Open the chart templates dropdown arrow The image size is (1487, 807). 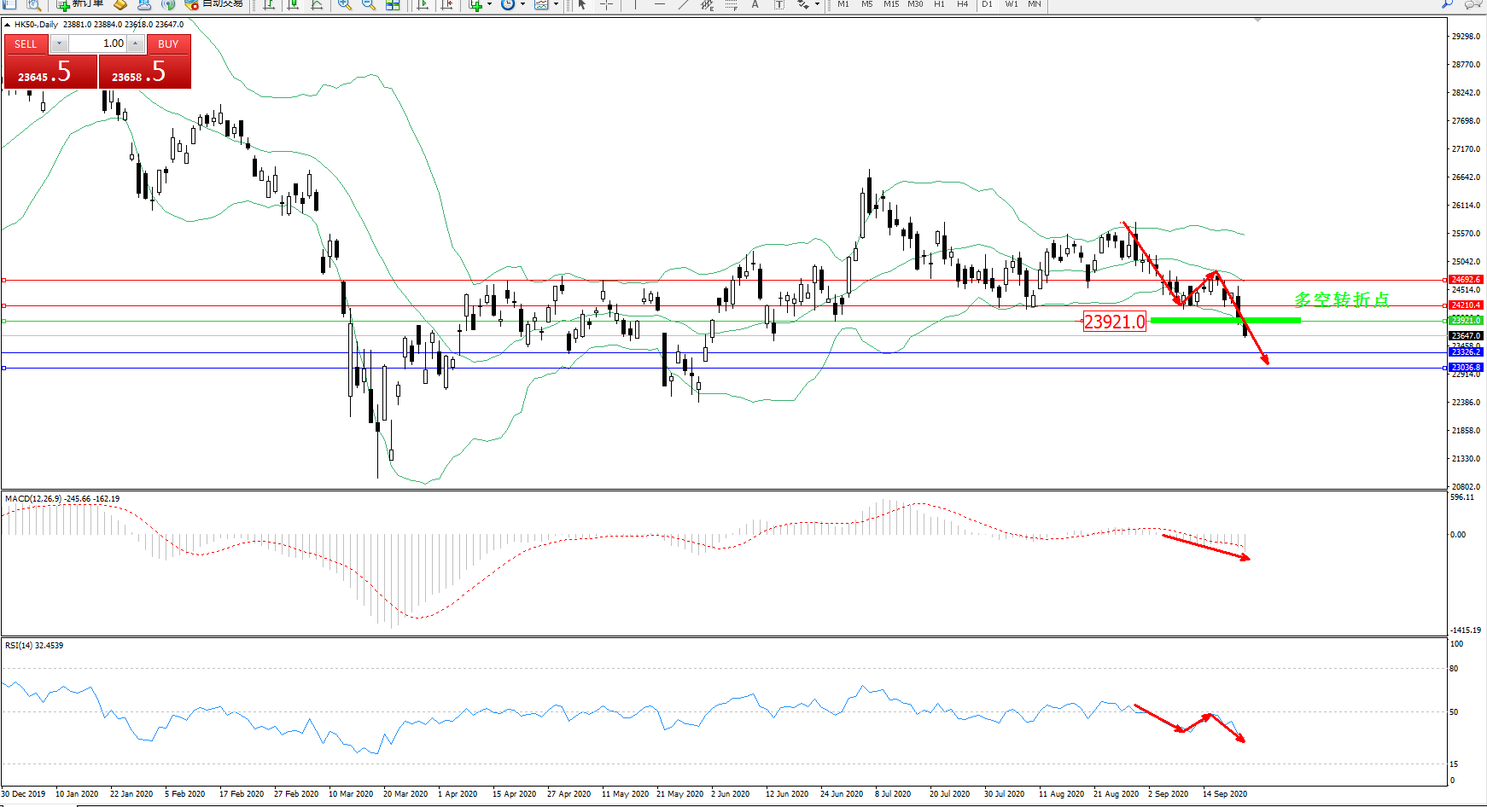556,4
